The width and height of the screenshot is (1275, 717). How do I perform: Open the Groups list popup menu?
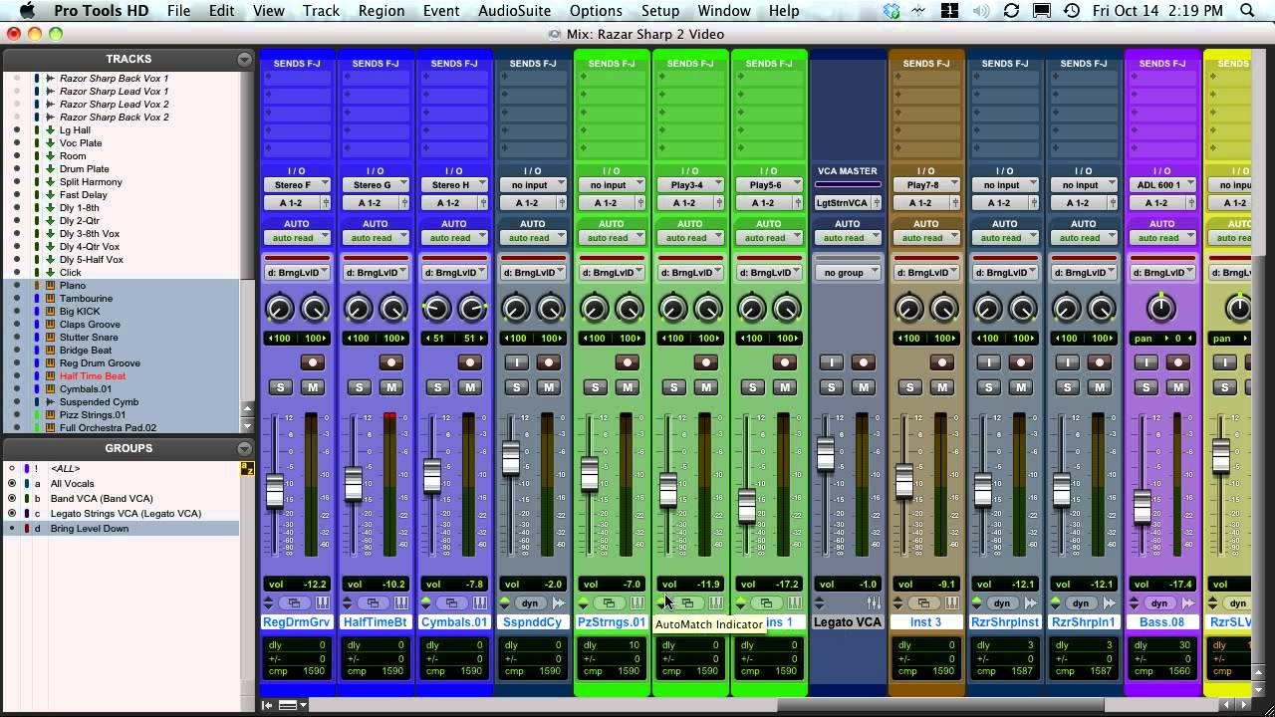click(244, 449)
